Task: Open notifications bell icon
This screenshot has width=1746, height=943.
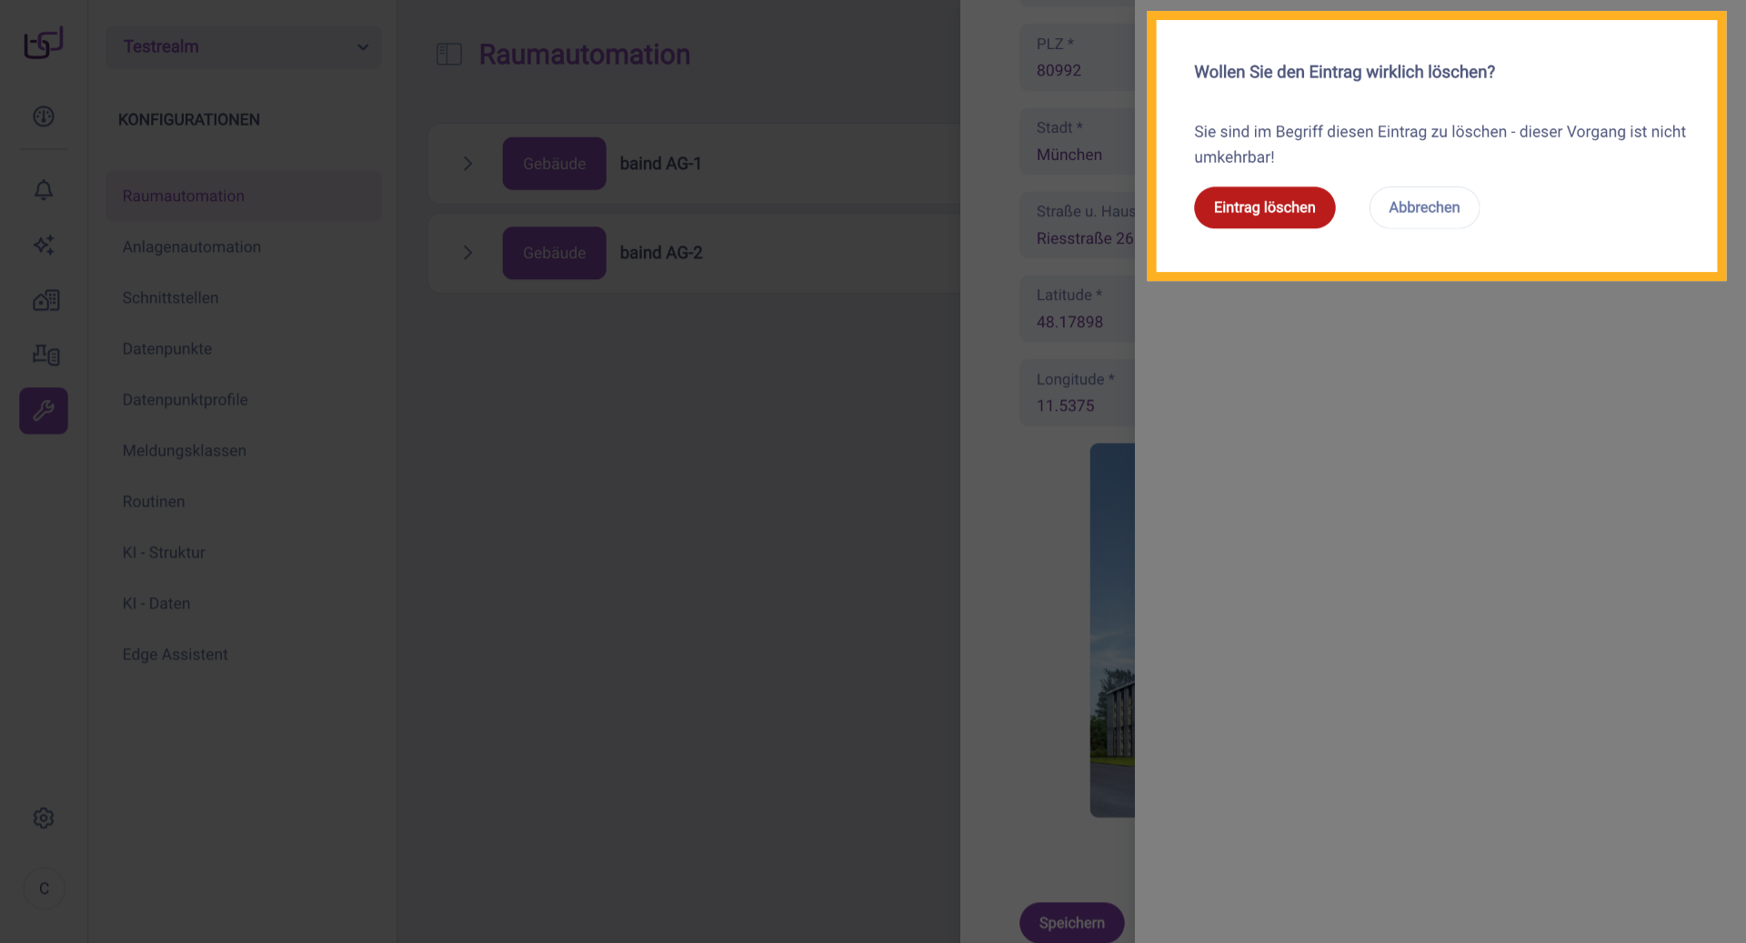Action: point(44,190)
